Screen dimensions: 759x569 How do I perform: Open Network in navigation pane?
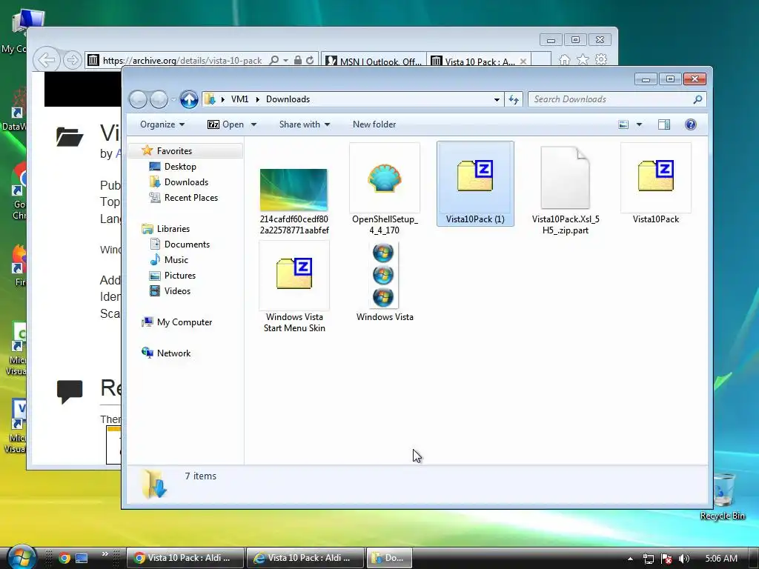[x=173, y=353]
